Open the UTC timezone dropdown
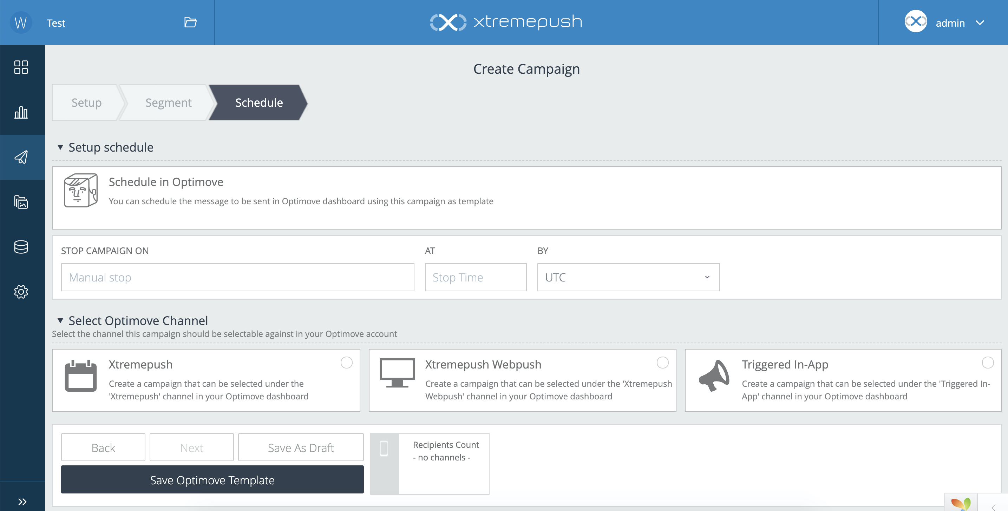 point(628,277)
